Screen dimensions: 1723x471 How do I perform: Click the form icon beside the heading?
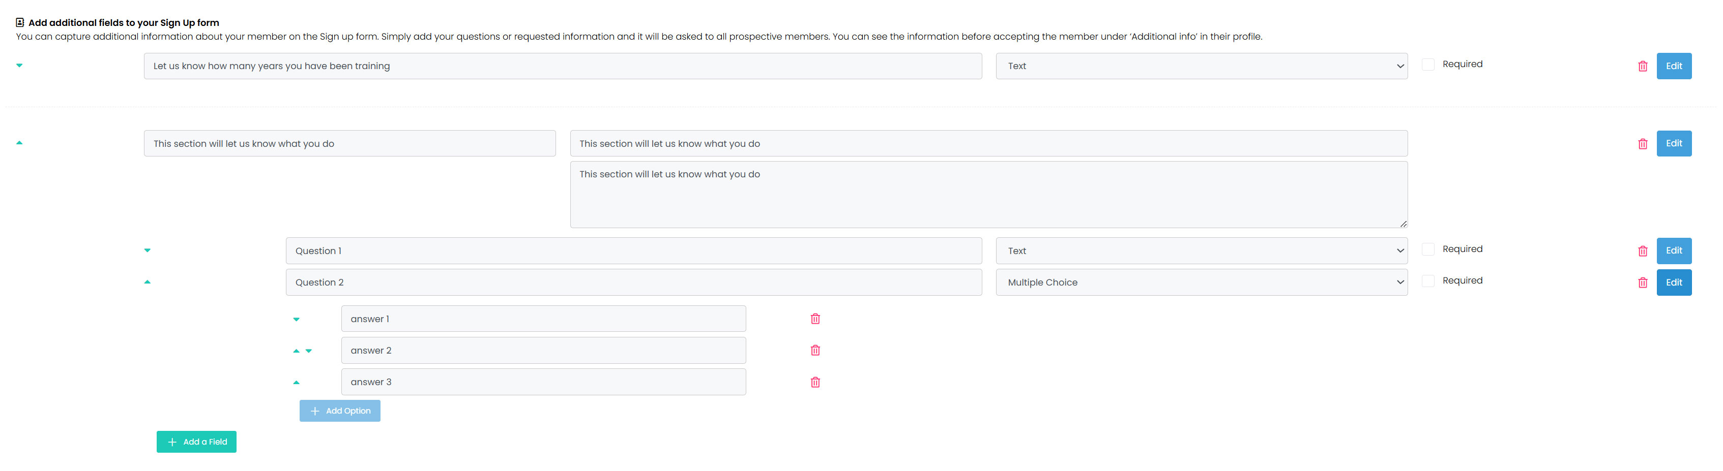click(20, 23)
